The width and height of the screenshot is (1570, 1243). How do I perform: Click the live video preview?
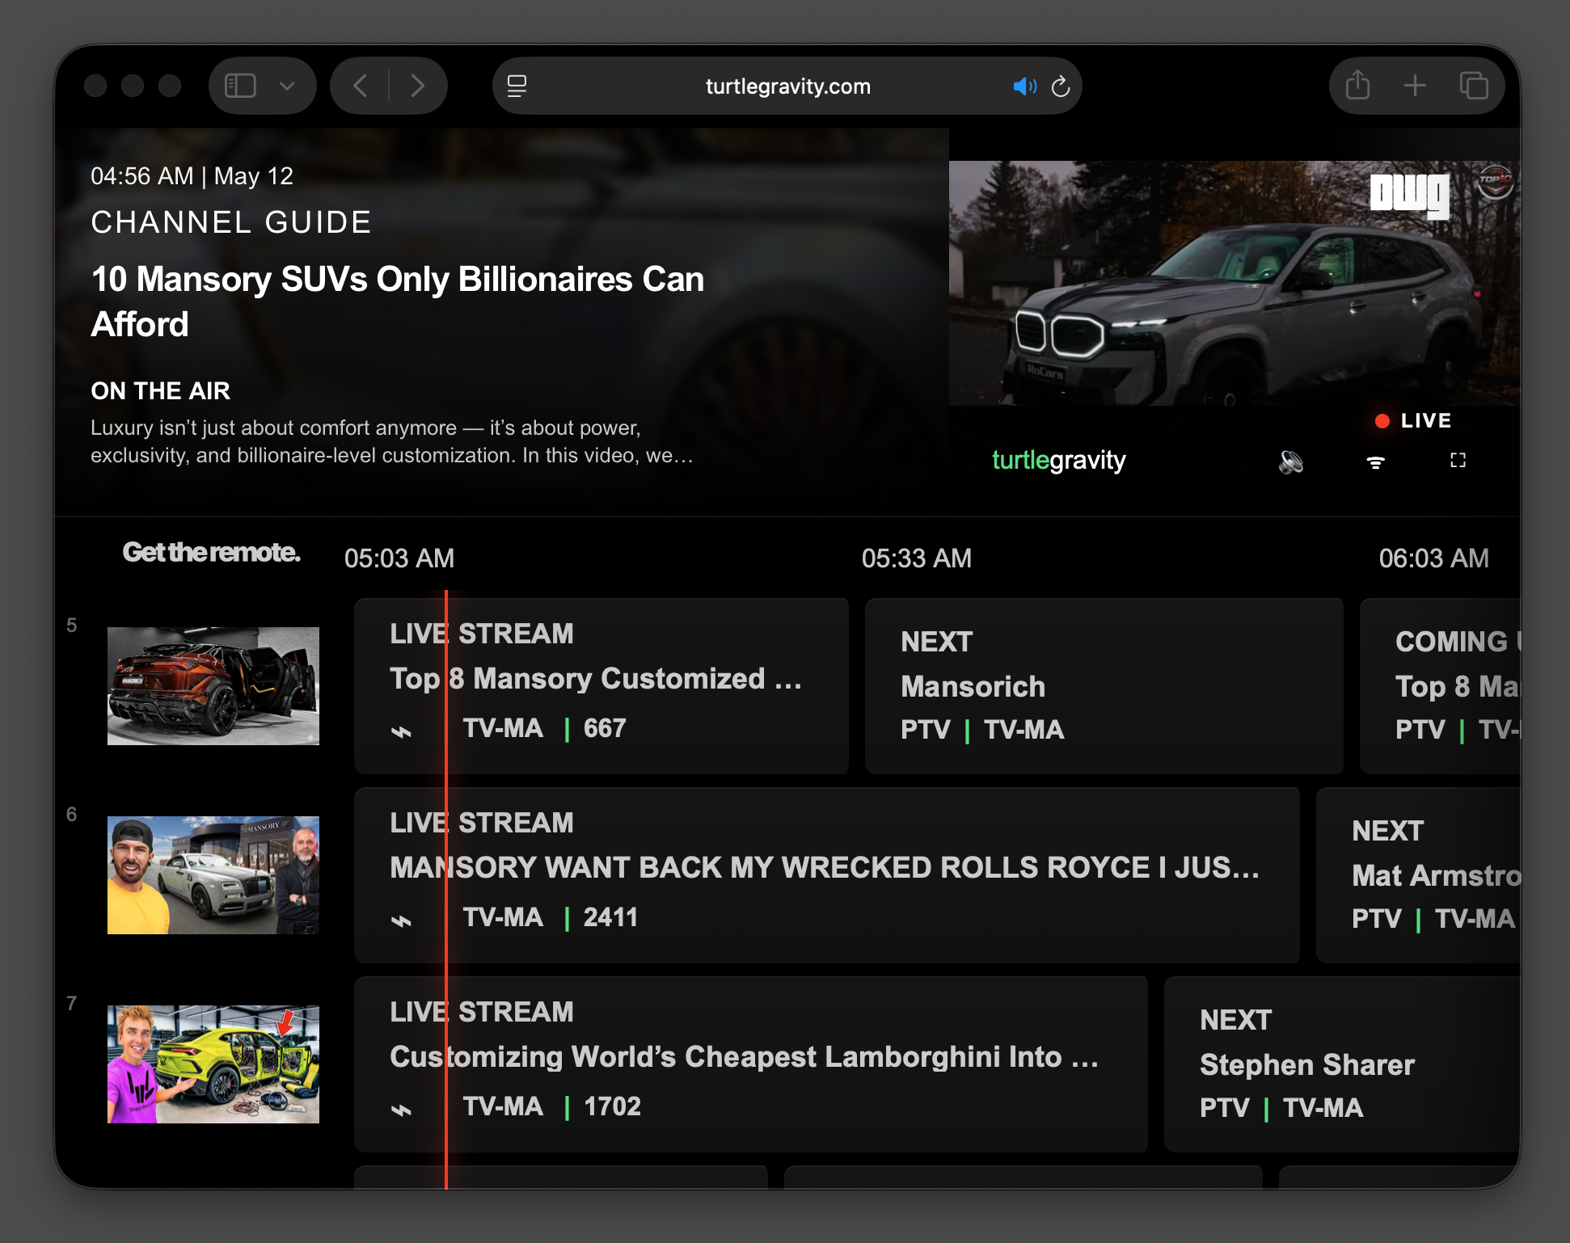1234,283
